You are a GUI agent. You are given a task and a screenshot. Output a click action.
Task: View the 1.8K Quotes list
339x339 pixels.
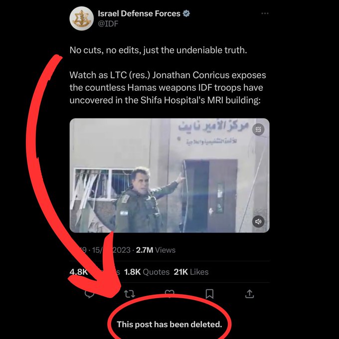pos(147,272)
